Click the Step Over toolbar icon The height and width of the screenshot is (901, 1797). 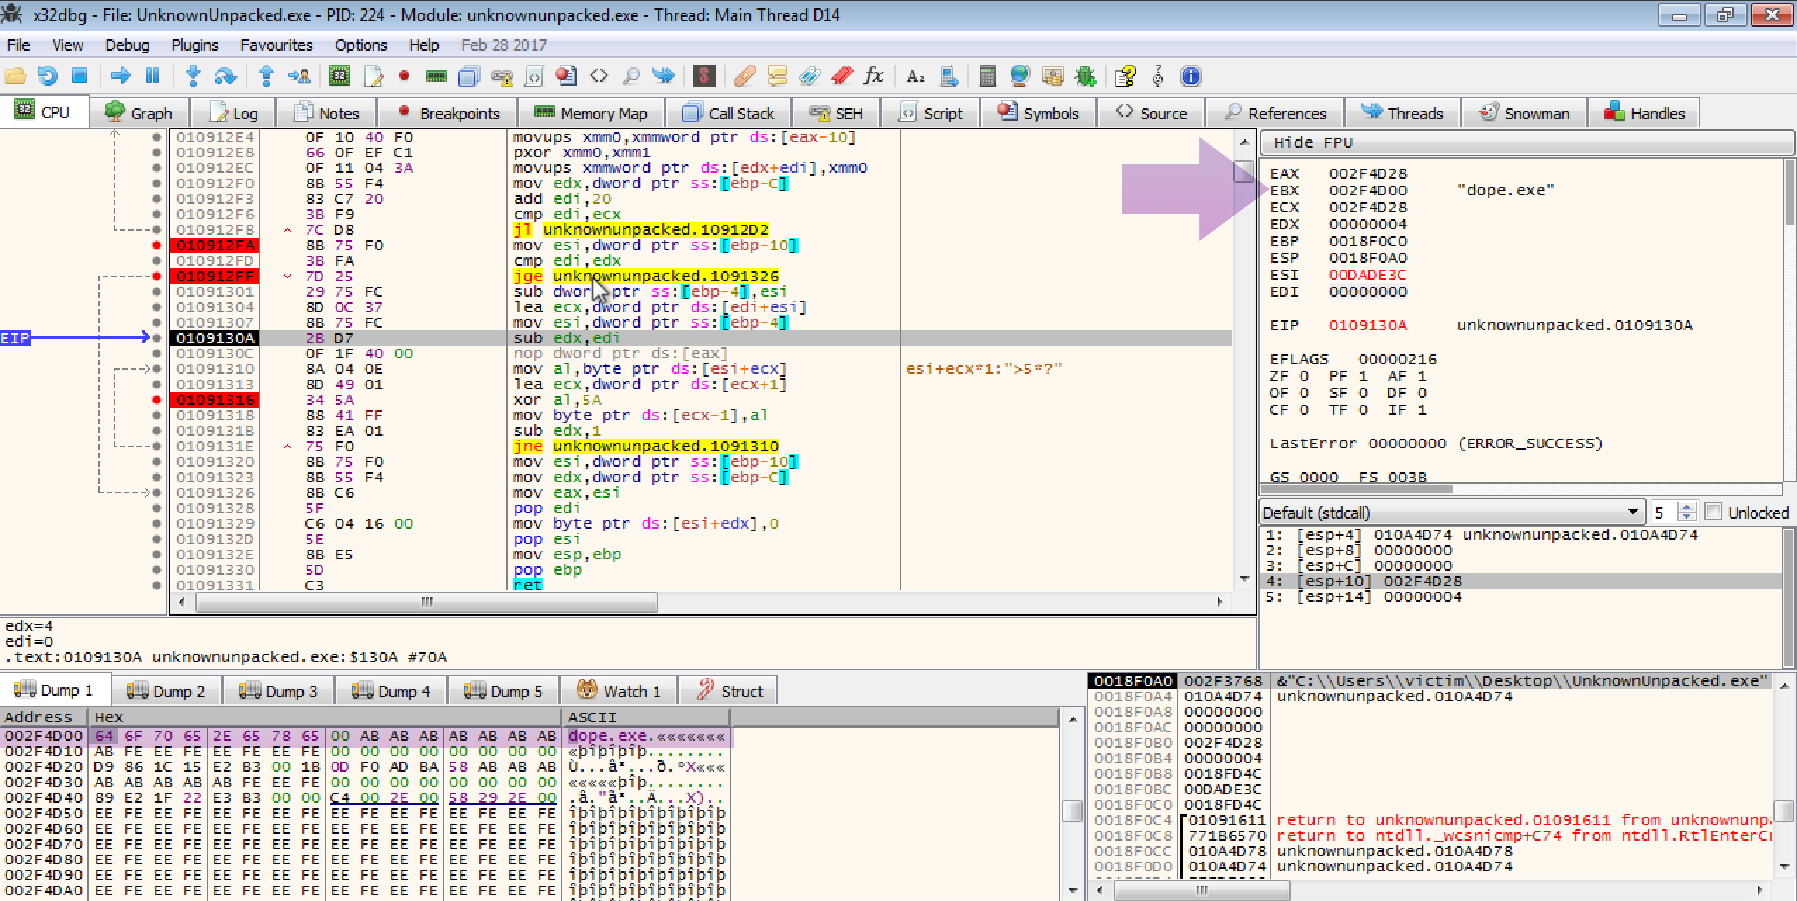pyautogui.click(x=225, y=76)
